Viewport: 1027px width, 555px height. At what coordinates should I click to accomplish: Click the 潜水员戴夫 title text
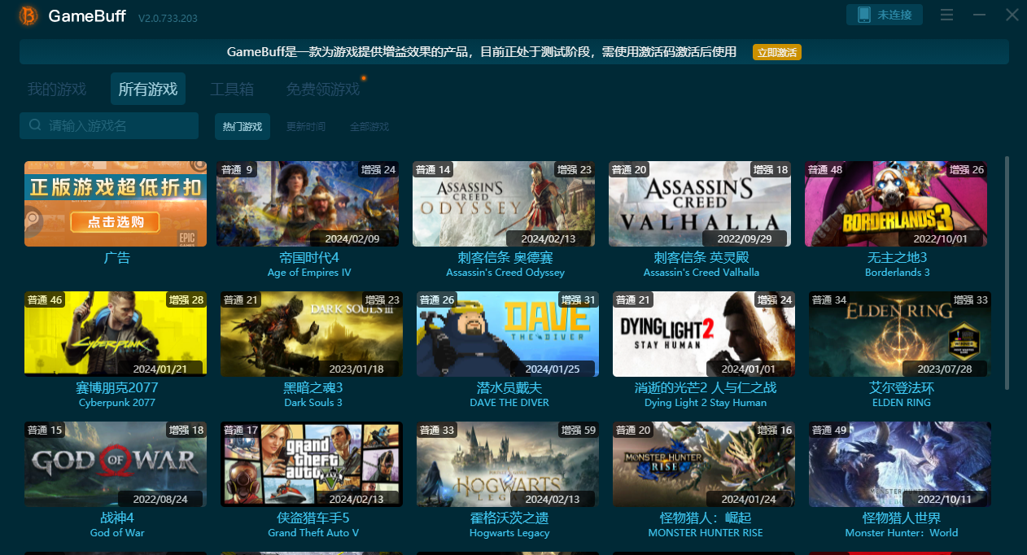pos(509,388)
